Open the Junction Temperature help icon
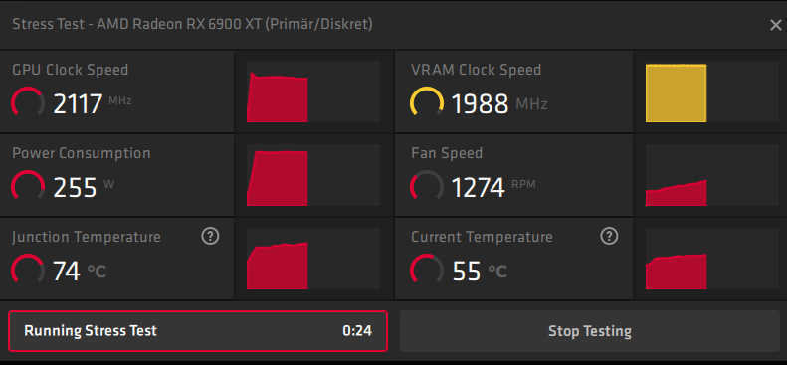Image resolution: width=787 pixels, height=365 pixels. point(210,236)
